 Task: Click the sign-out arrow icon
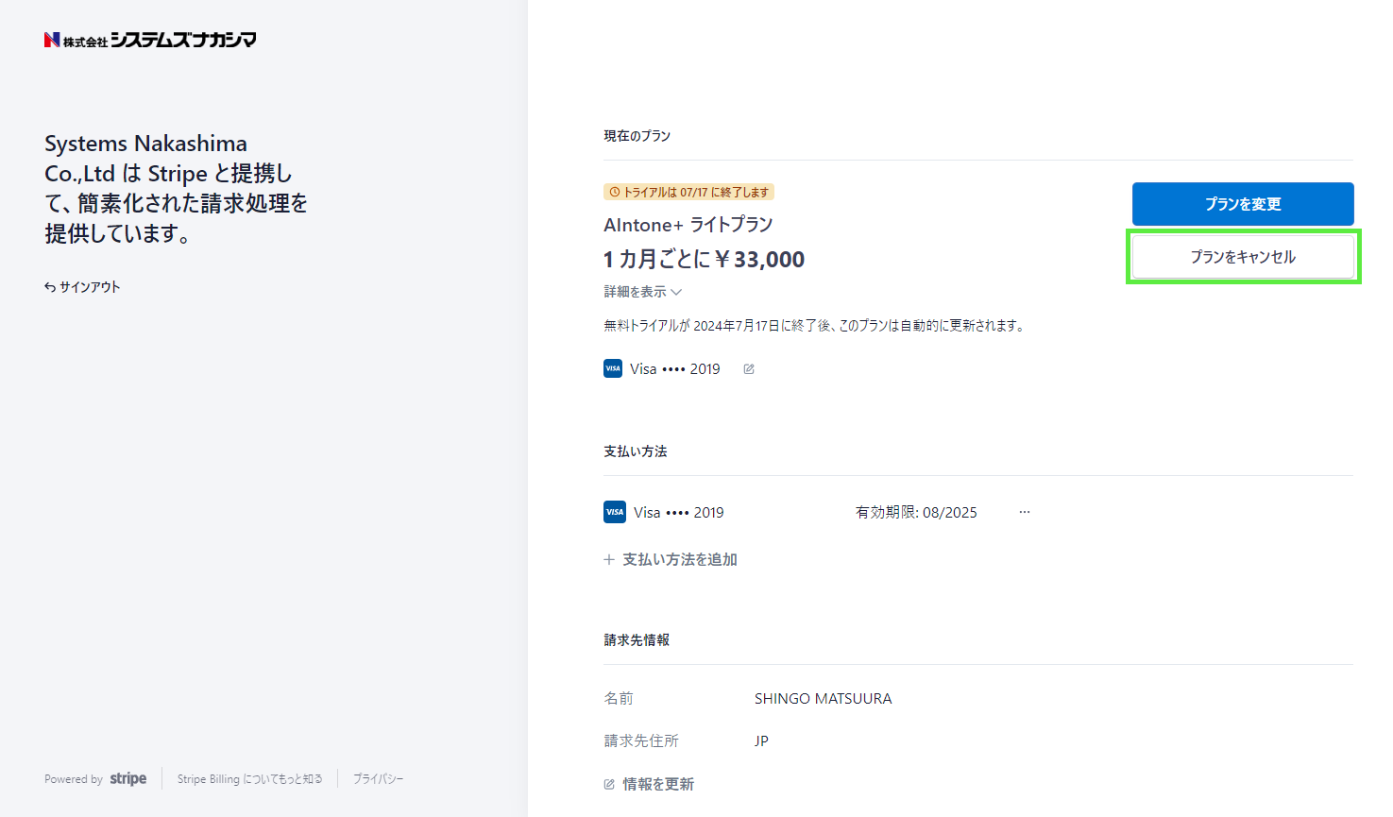pos(50,287)
